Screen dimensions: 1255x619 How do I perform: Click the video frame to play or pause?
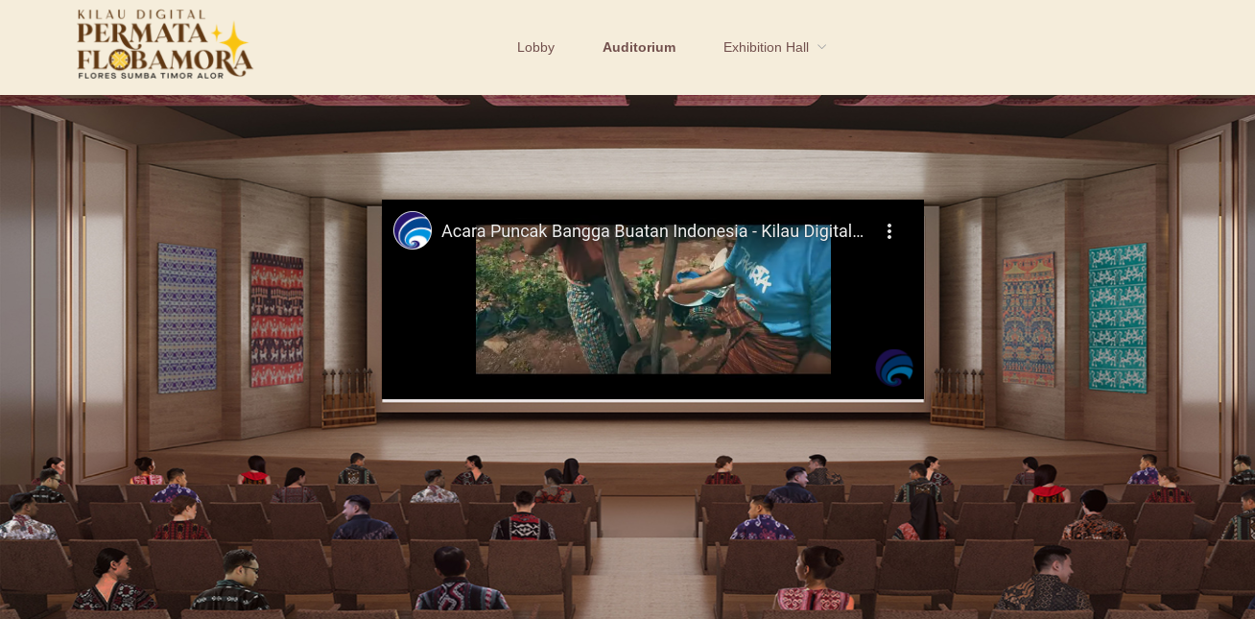653,300
